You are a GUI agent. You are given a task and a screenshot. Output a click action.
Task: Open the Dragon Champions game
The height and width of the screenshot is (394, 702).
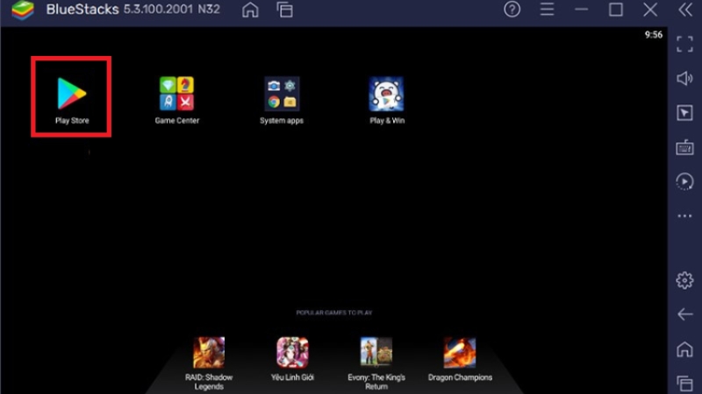[460, 353]
